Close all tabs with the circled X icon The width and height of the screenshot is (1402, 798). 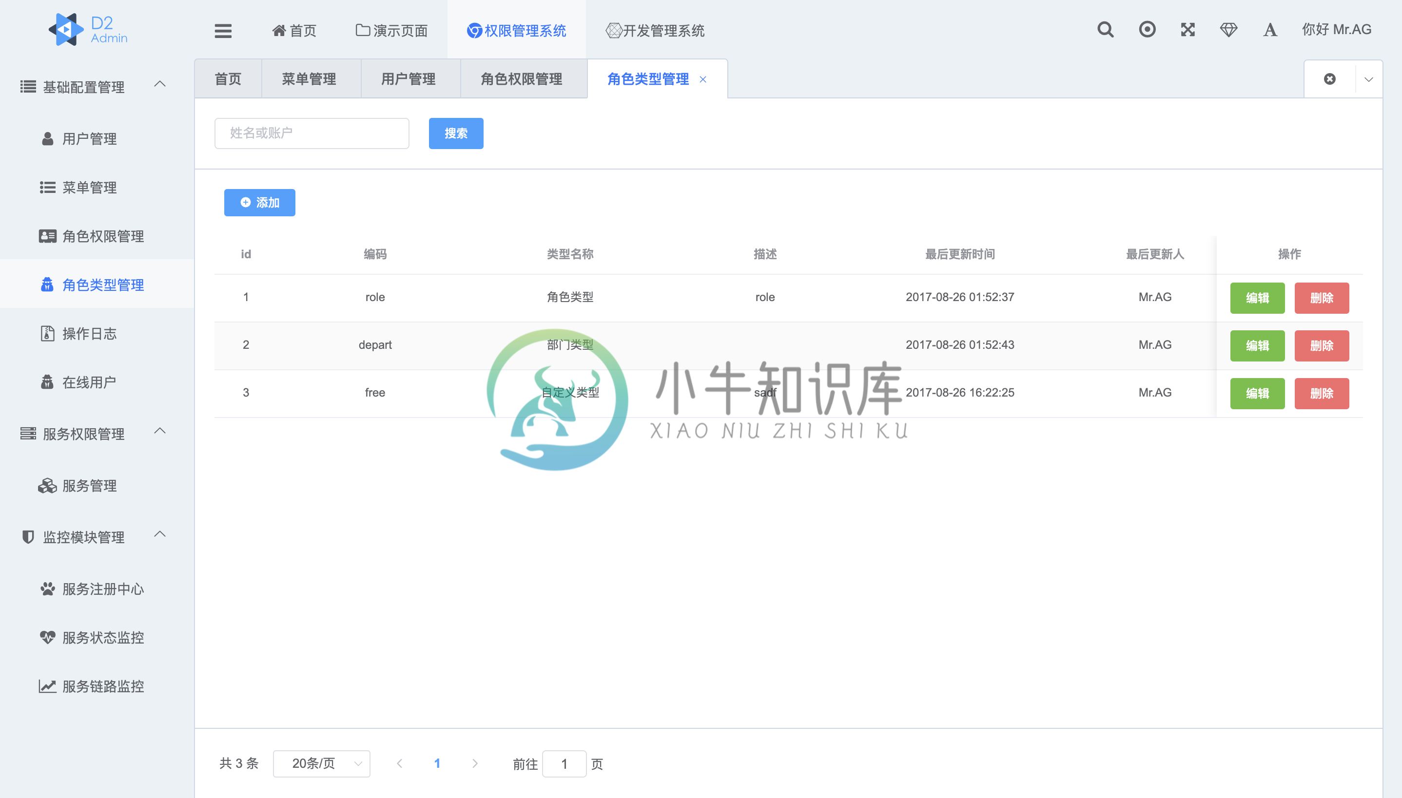[1330, 79]
